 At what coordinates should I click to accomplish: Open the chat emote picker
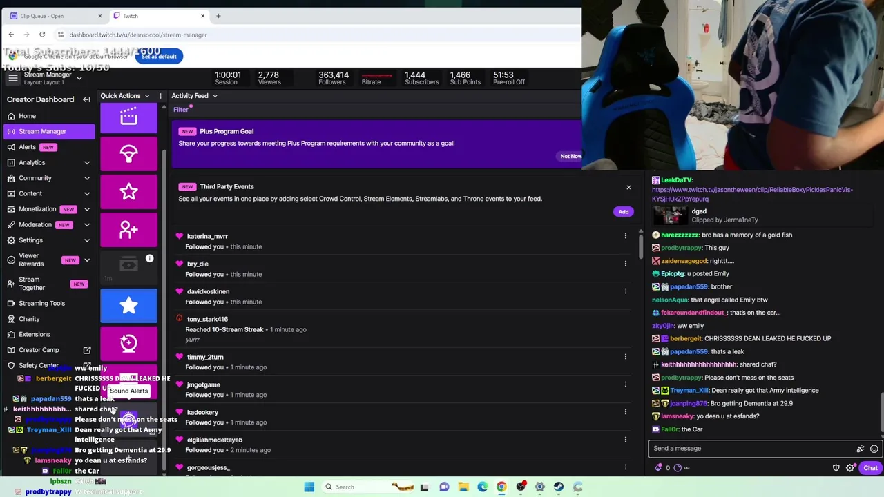(x=874, y=449)
